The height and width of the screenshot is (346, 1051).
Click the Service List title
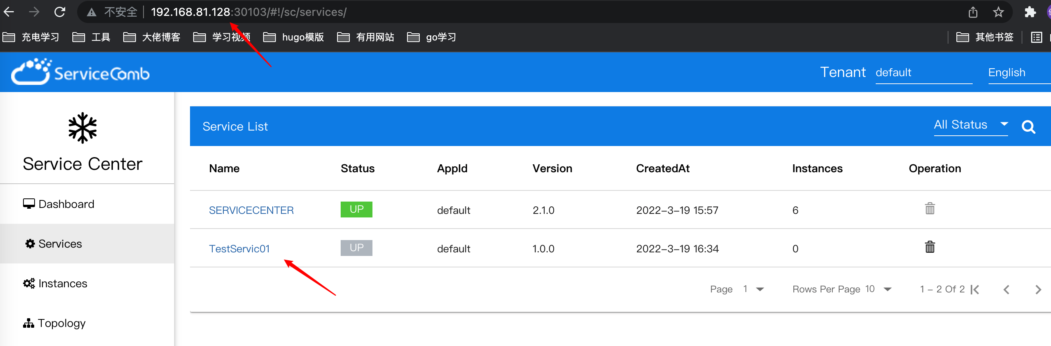pos(235,127)
